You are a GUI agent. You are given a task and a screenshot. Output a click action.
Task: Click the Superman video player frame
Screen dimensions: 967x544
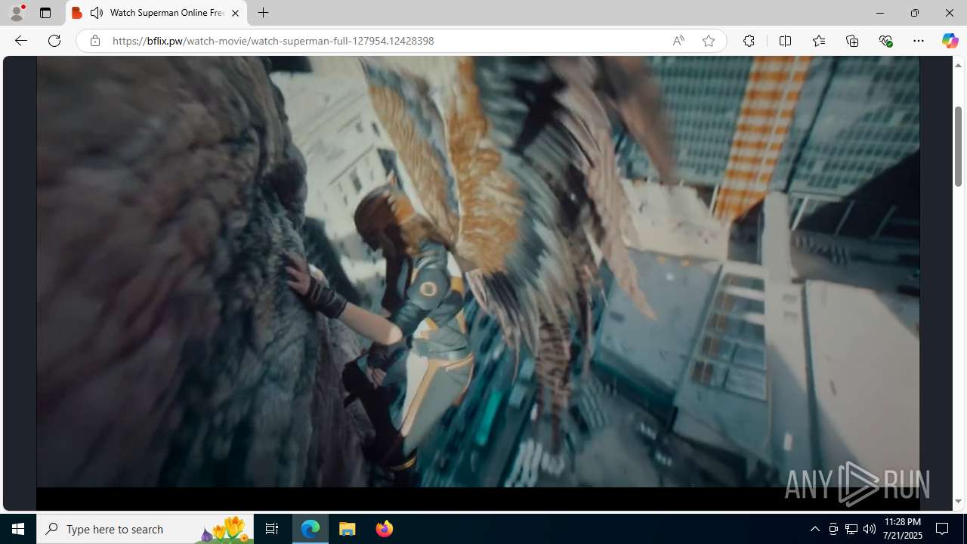477,272
